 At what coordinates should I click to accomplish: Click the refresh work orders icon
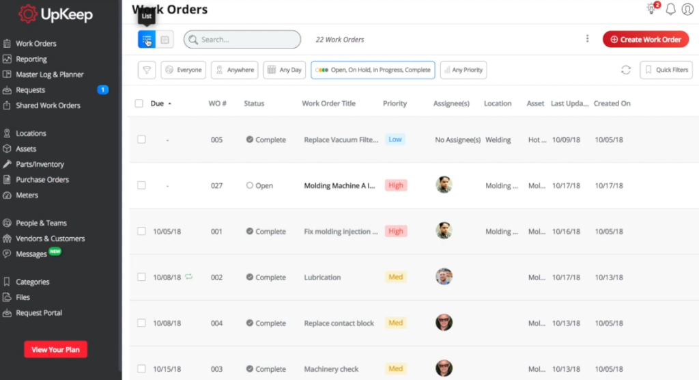[x=625, y=70]
